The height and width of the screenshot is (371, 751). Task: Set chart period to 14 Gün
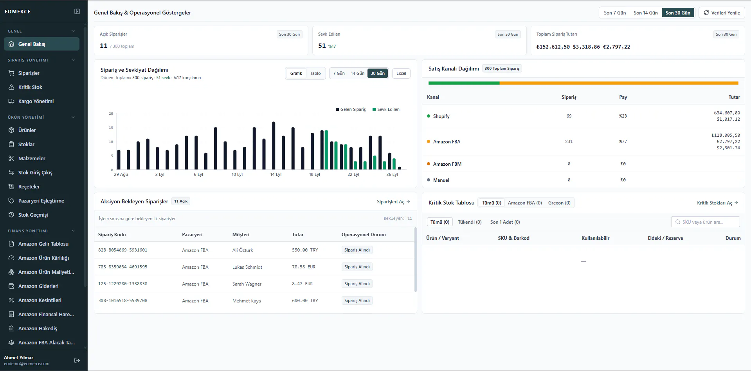pyautogui.click(x=358, y=73)
